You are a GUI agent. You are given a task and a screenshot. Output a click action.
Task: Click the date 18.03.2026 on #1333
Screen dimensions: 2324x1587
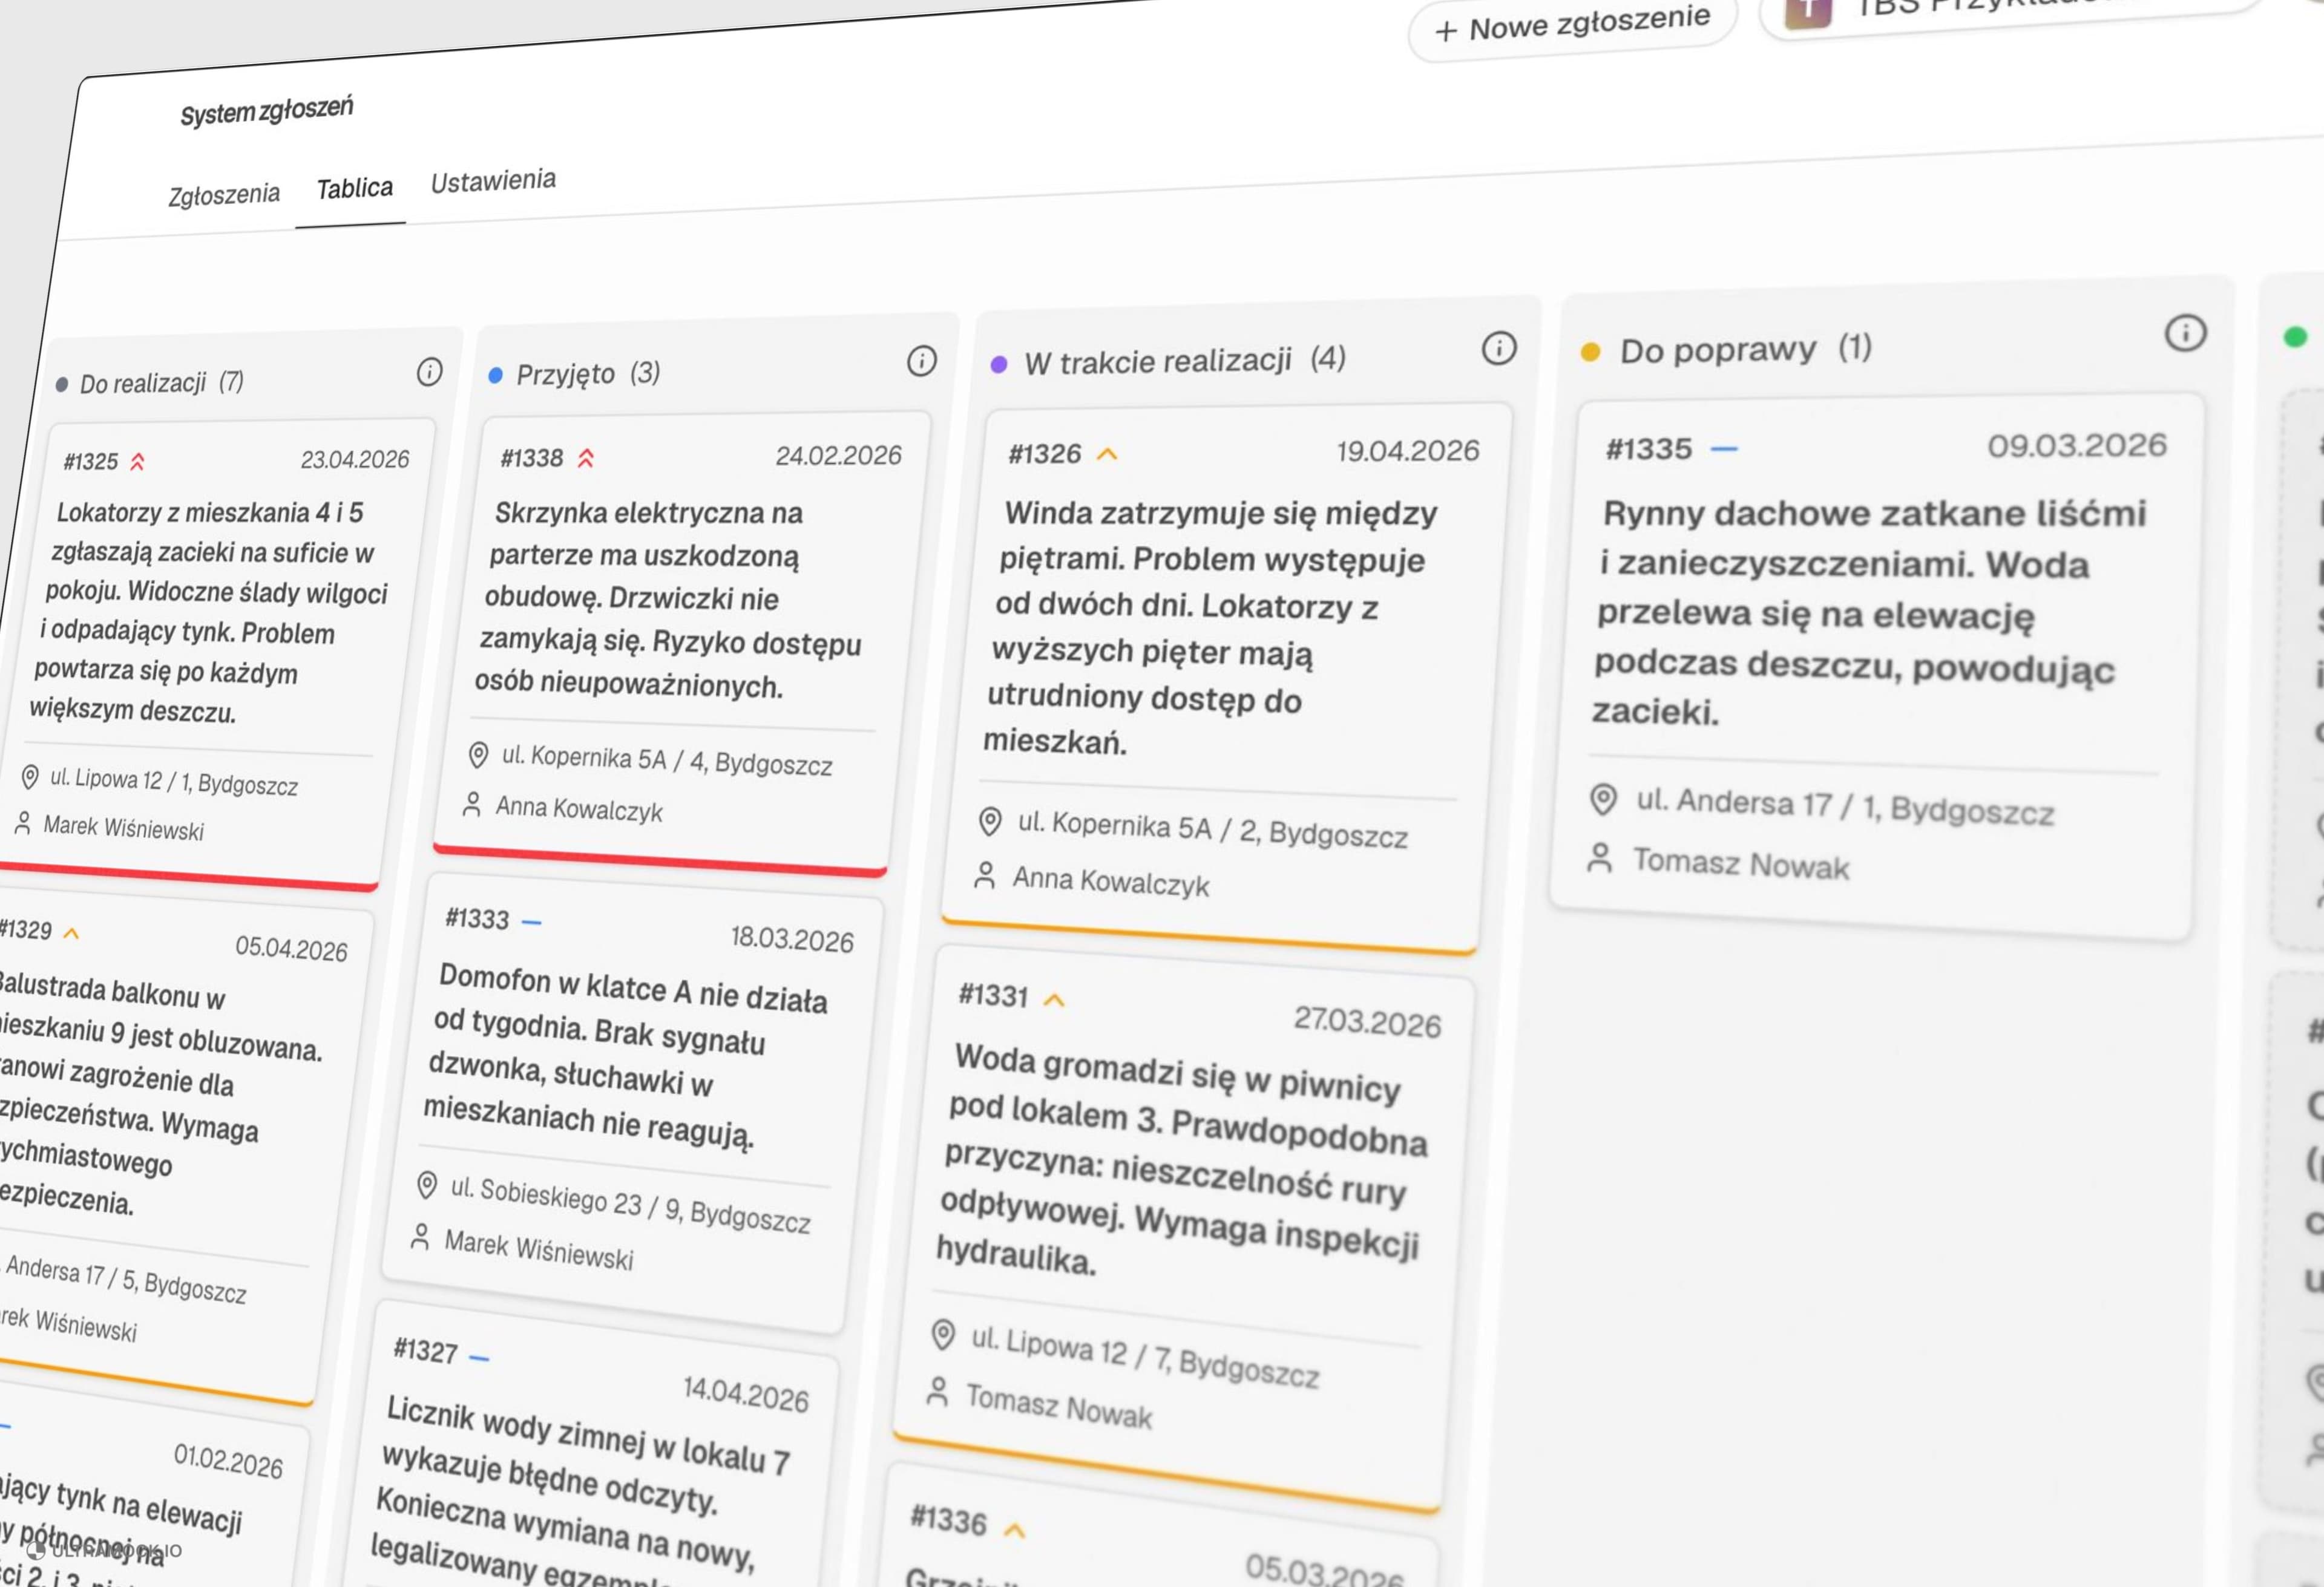[x=792, y=938]
